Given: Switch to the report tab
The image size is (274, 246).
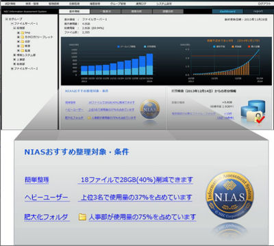Looking at the screenshot, I should tap(258, 11).
